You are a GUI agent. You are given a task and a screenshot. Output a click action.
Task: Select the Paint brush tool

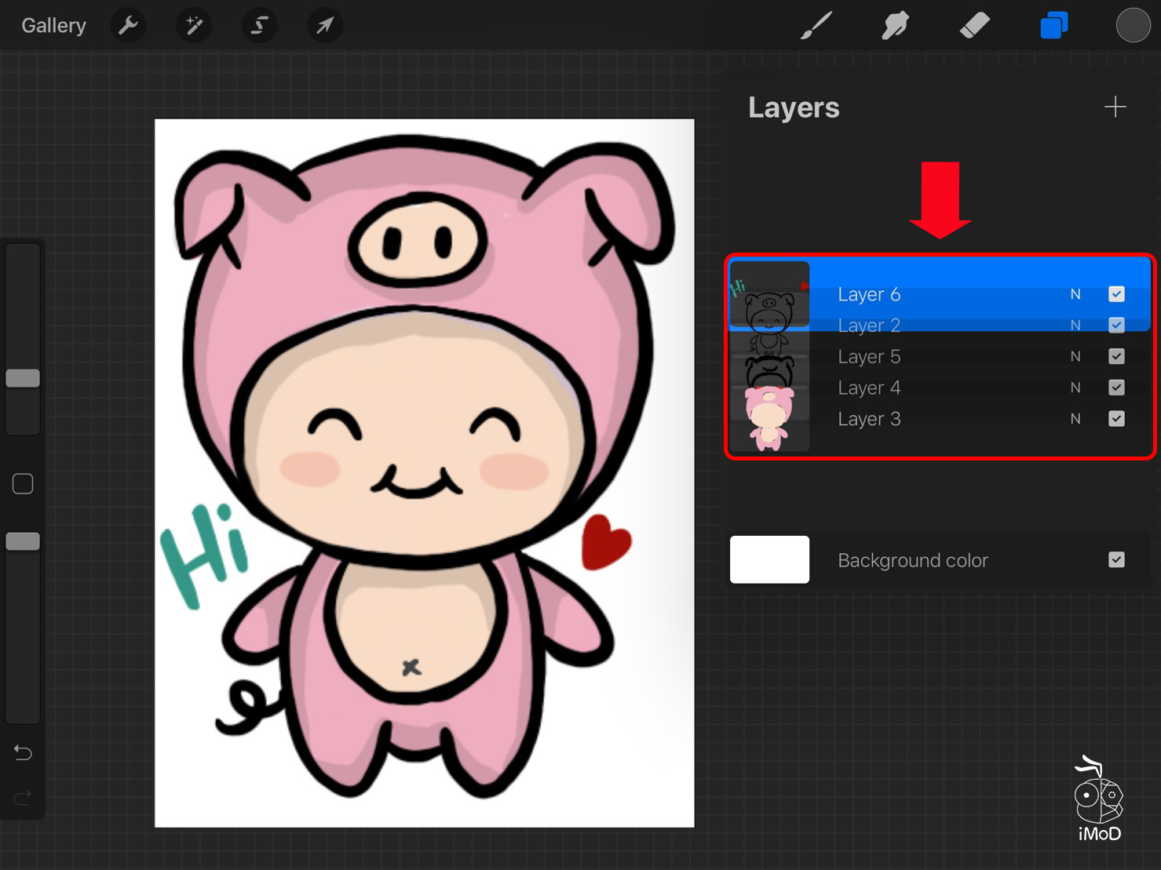tap(816, 26)
